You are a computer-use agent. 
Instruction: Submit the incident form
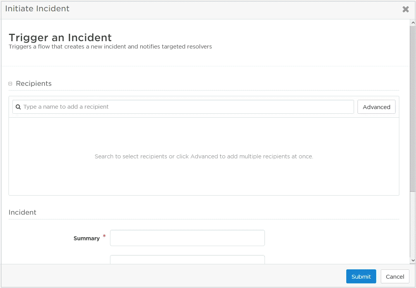click(x=361, y=276)
